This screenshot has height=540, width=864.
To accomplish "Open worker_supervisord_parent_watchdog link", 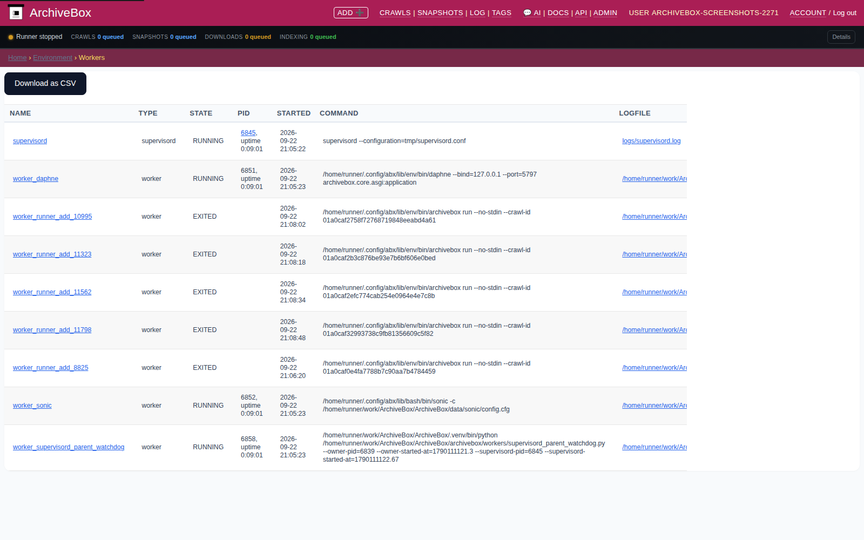I will (69, 447).
